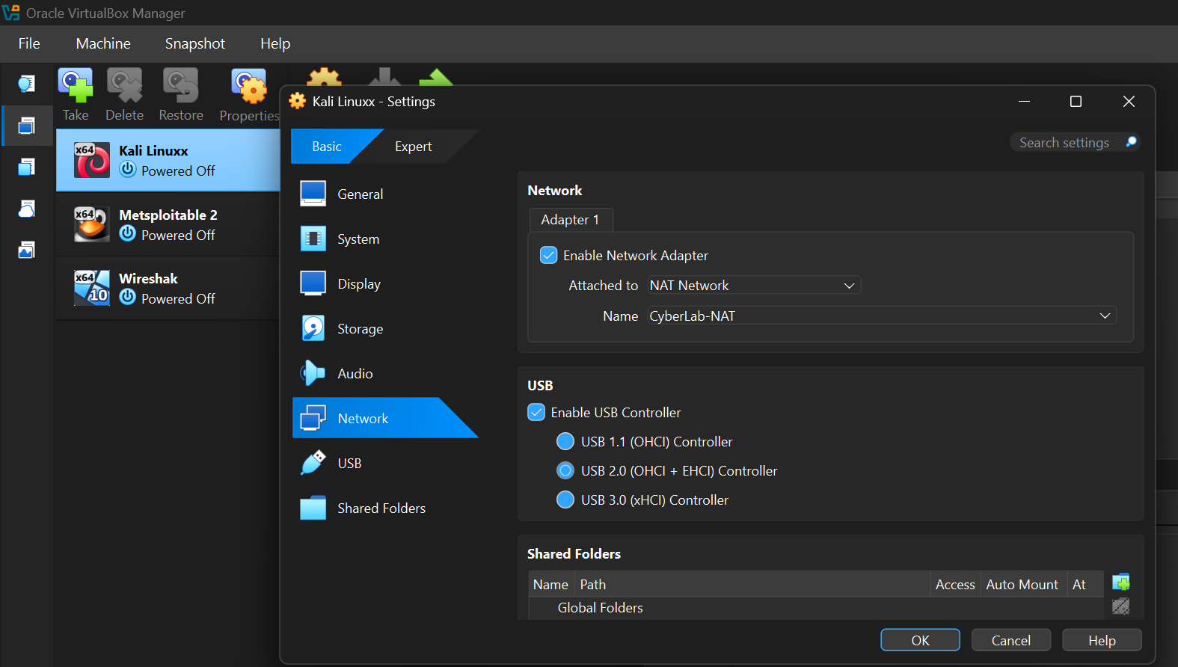
Task: Toggle the Enable Network Adapter checkbox
Action: (x=548, y=255)
